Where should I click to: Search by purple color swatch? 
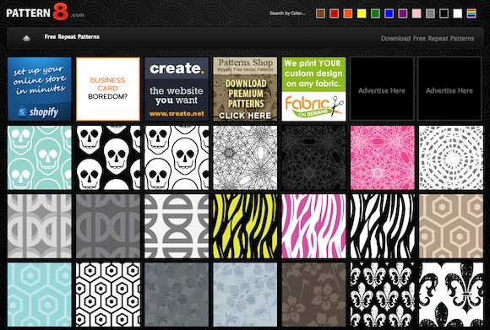click(403, 14)
